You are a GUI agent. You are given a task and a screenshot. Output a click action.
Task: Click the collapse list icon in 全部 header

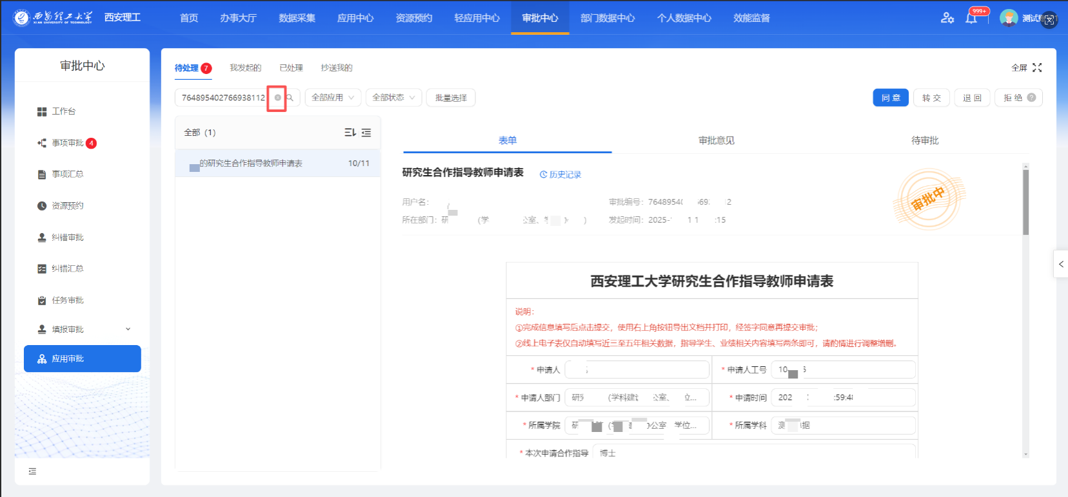pos(366,133)
